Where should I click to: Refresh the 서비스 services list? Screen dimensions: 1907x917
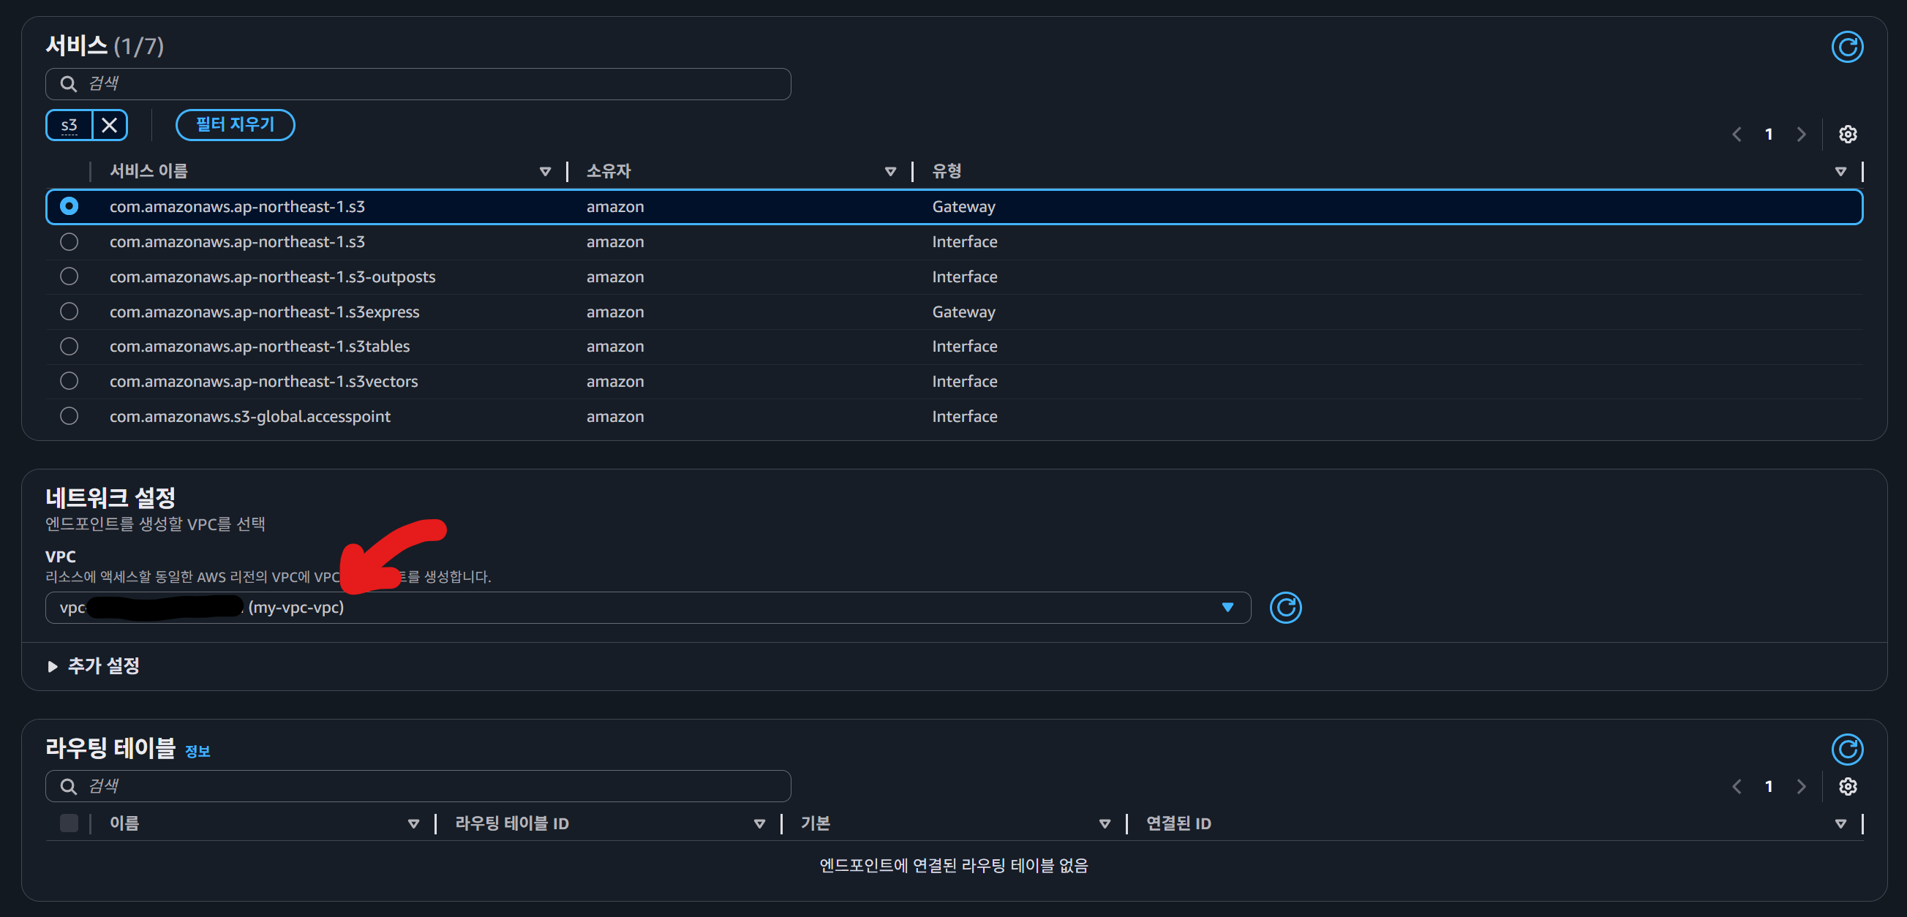pyautogui.click(x=1846, y=48)
